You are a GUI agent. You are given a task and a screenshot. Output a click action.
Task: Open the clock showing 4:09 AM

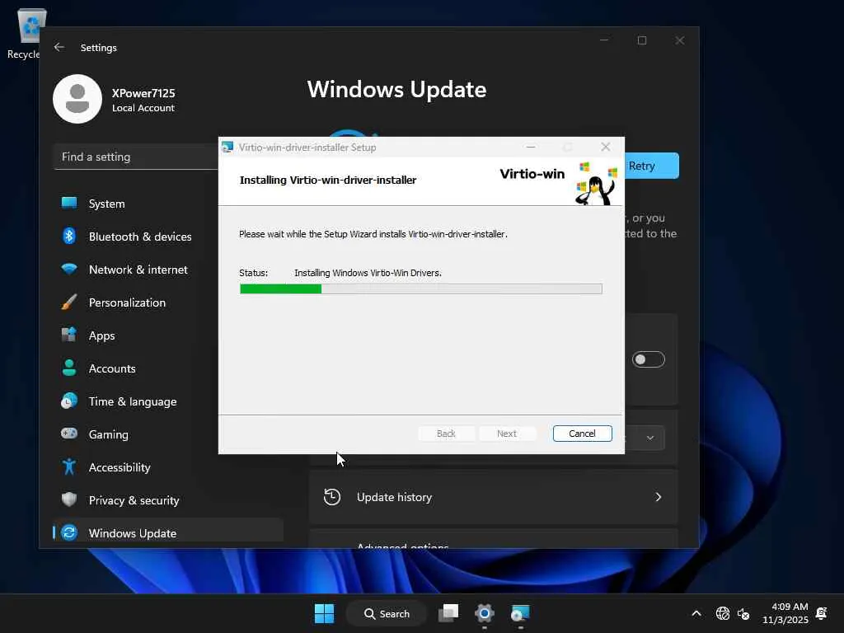[785, 613]
